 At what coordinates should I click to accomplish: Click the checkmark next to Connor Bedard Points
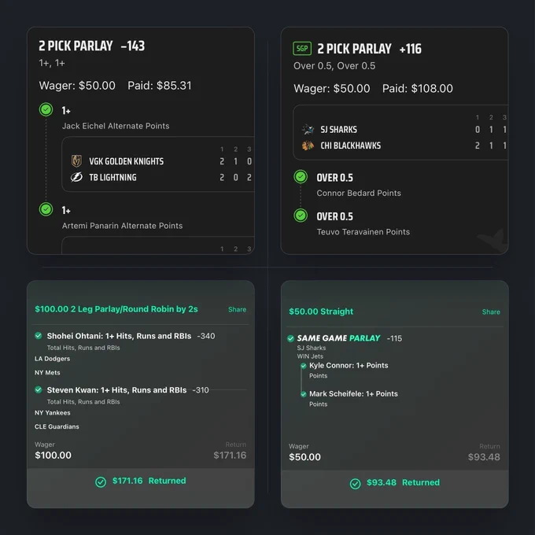pos(301,177)
